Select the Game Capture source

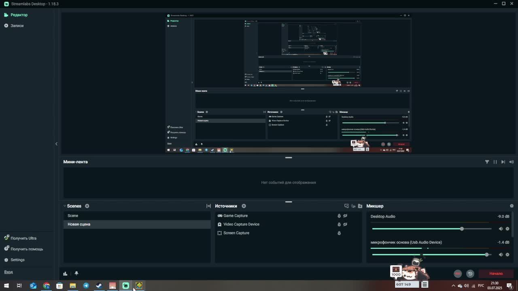pos(232,216)
